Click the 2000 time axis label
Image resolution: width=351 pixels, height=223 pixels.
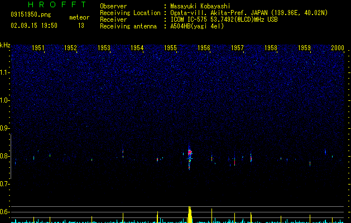coord(338,48)
